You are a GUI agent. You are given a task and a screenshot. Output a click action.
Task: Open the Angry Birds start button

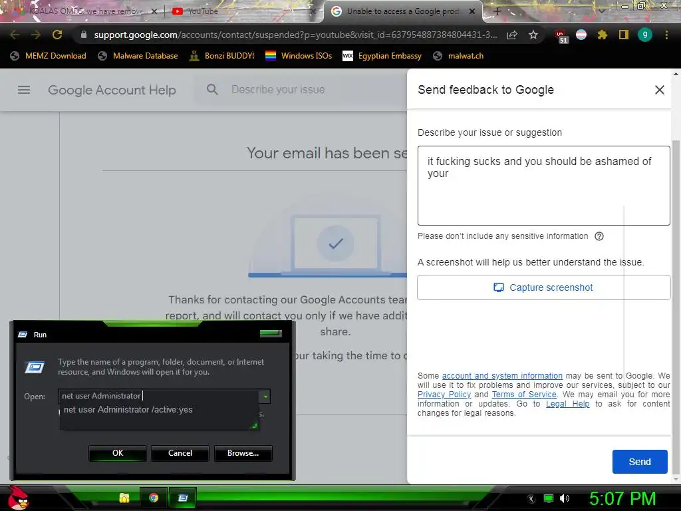(18, 498)
